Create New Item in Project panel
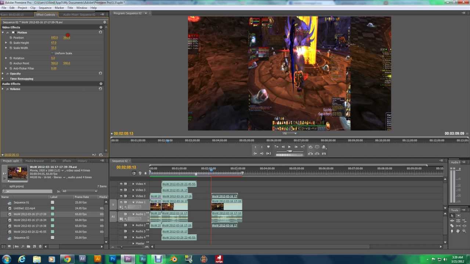Viewport: 470px width, 264px height. pos(34,246)
